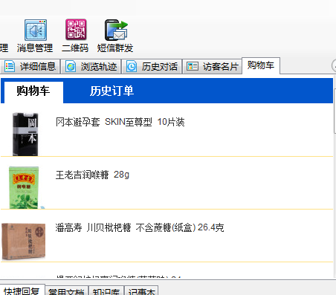Select the 购物车 tab in the top tab bar
336x295 pixels.
pos(261,65)
